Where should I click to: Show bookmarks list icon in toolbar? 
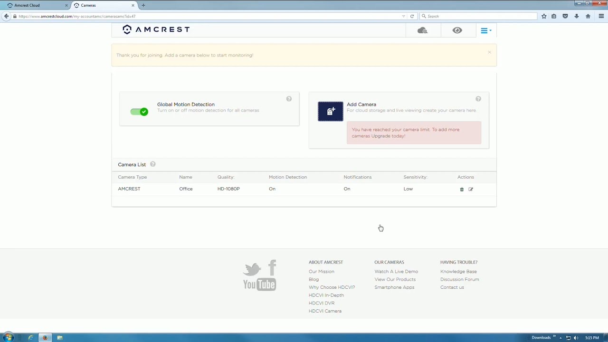coord(554,16)
